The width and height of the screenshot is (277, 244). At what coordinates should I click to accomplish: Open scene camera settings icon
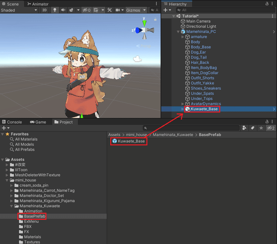118,10
